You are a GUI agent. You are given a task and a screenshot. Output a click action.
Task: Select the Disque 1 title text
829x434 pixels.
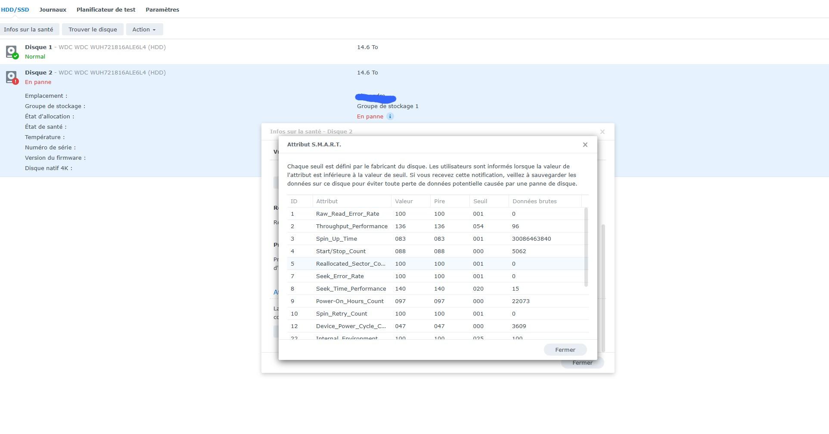click(38, 47)
